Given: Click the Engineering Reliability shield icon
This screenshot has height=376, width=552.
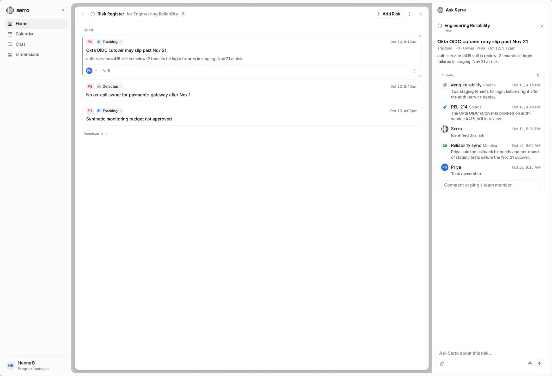Looking at the screenshot, I should 440,26.
